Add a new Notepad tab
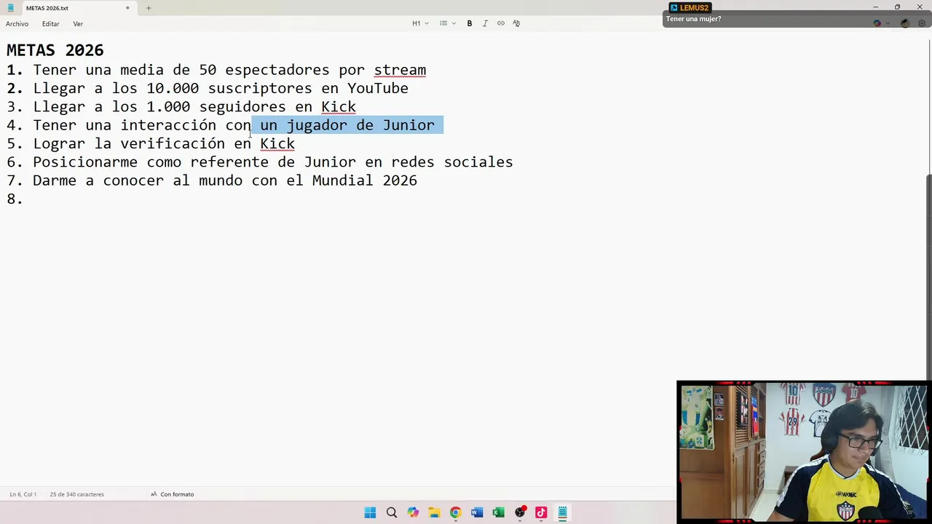The height and width of the screenshot is (524, 932). pyautogui.click(x=149, y=8)
